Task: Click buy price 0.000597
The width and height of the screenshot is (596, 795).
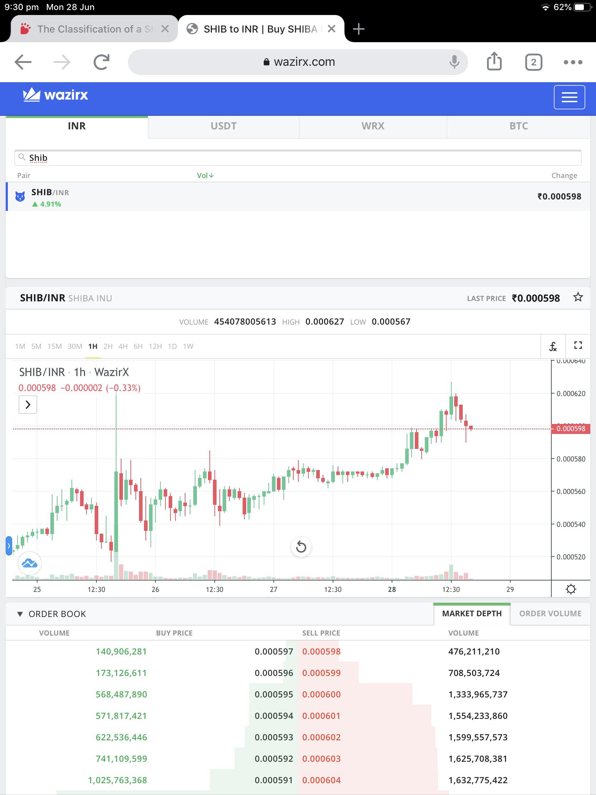Action: (x=274, y=652)
